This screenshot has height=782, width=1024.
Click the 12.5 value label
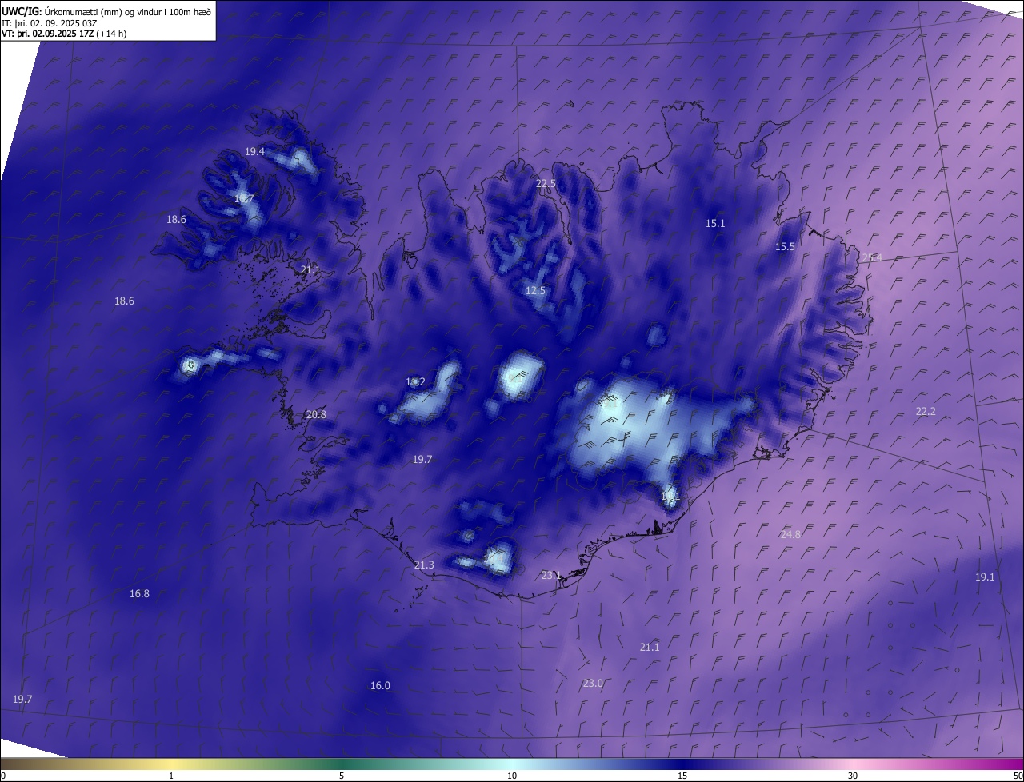pos(535,291)
